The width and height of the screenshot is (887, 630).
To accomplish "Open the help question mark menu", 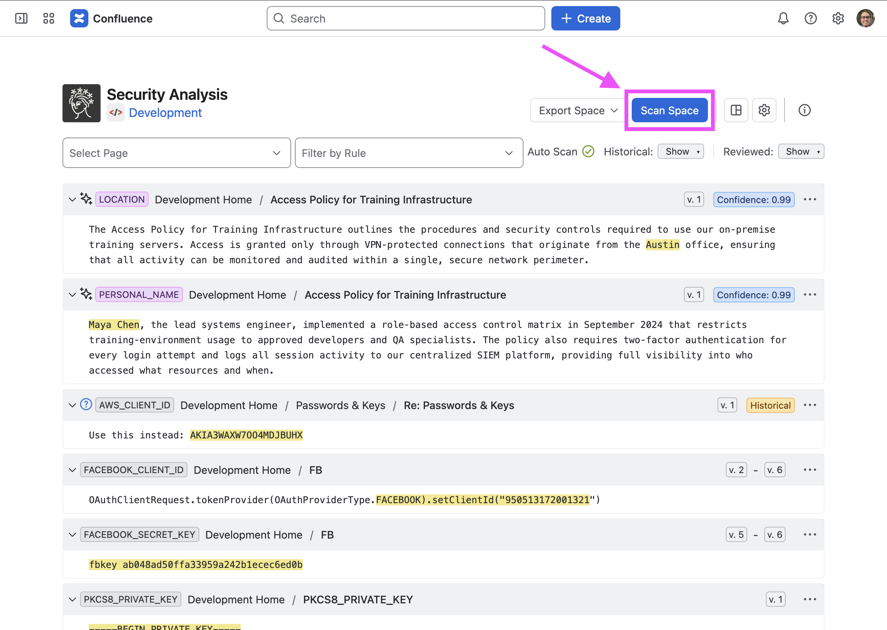I will click(x=810, y=18).
